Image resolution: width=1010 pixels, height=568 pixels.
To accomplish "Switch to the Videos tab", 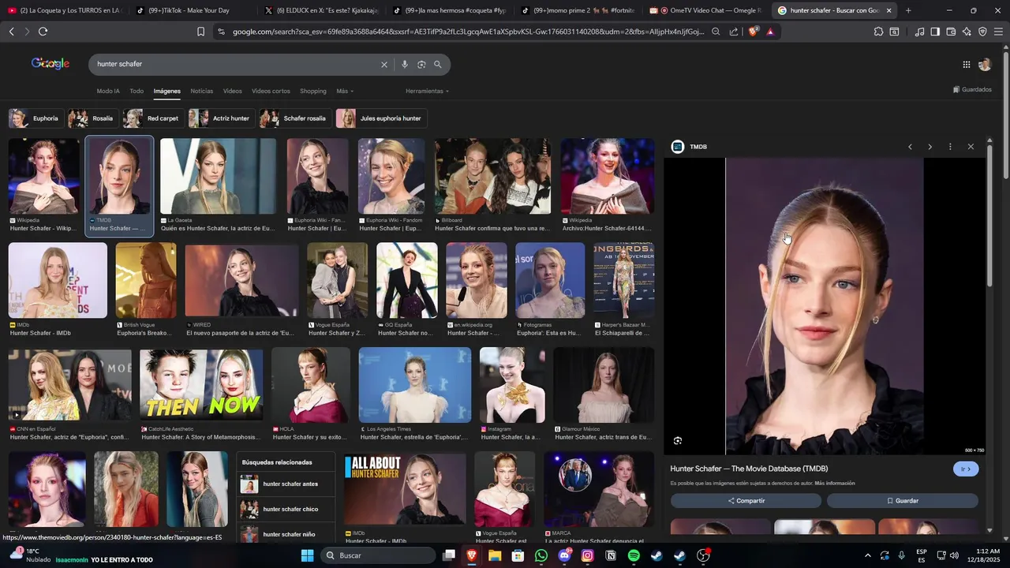I will point(232,92).
